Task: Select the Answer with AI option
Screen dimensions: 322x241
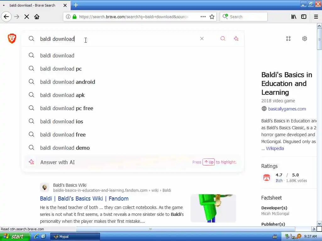Action: tap(133, 162)
